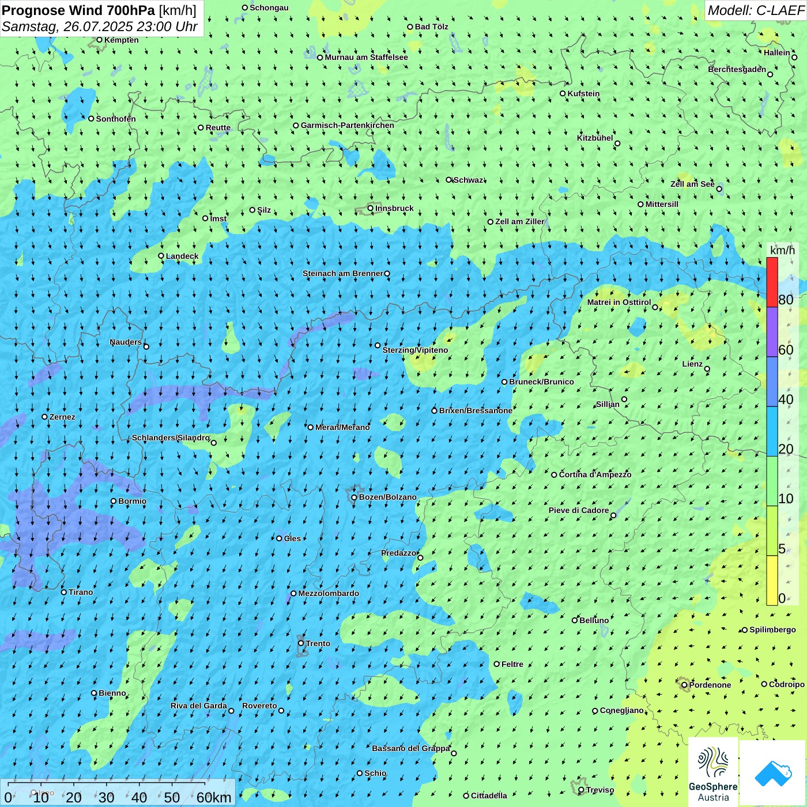This screenshot has height=807, width=807.
Task: Click the 'Bruneck/Brunico' label
Action: pyautogui.click(x=541, y=382)
